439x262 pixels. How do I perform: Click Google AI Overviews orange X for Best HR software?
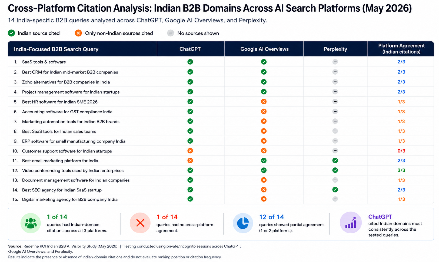coord(264,102)
